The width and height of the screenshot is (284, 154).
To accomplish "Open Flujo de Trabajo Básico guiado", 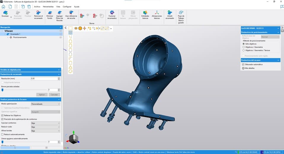I will point(181,13).
